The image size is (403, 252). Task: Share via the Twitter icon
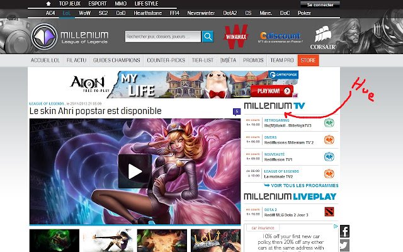344,245
